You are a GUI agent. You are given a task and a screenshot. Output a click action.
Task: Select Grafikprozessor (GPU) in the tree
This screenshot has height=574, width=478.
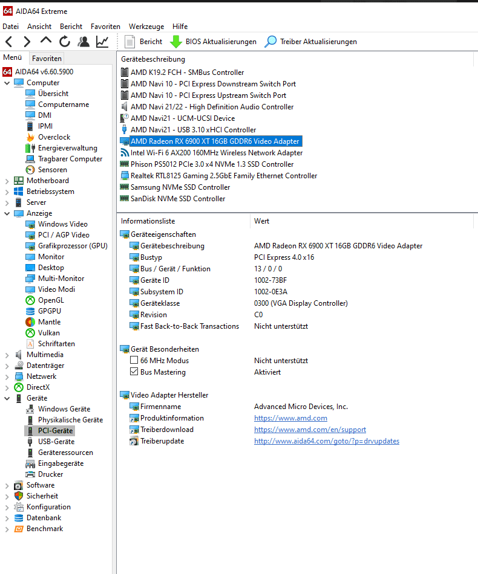click(x=73, y=246)
